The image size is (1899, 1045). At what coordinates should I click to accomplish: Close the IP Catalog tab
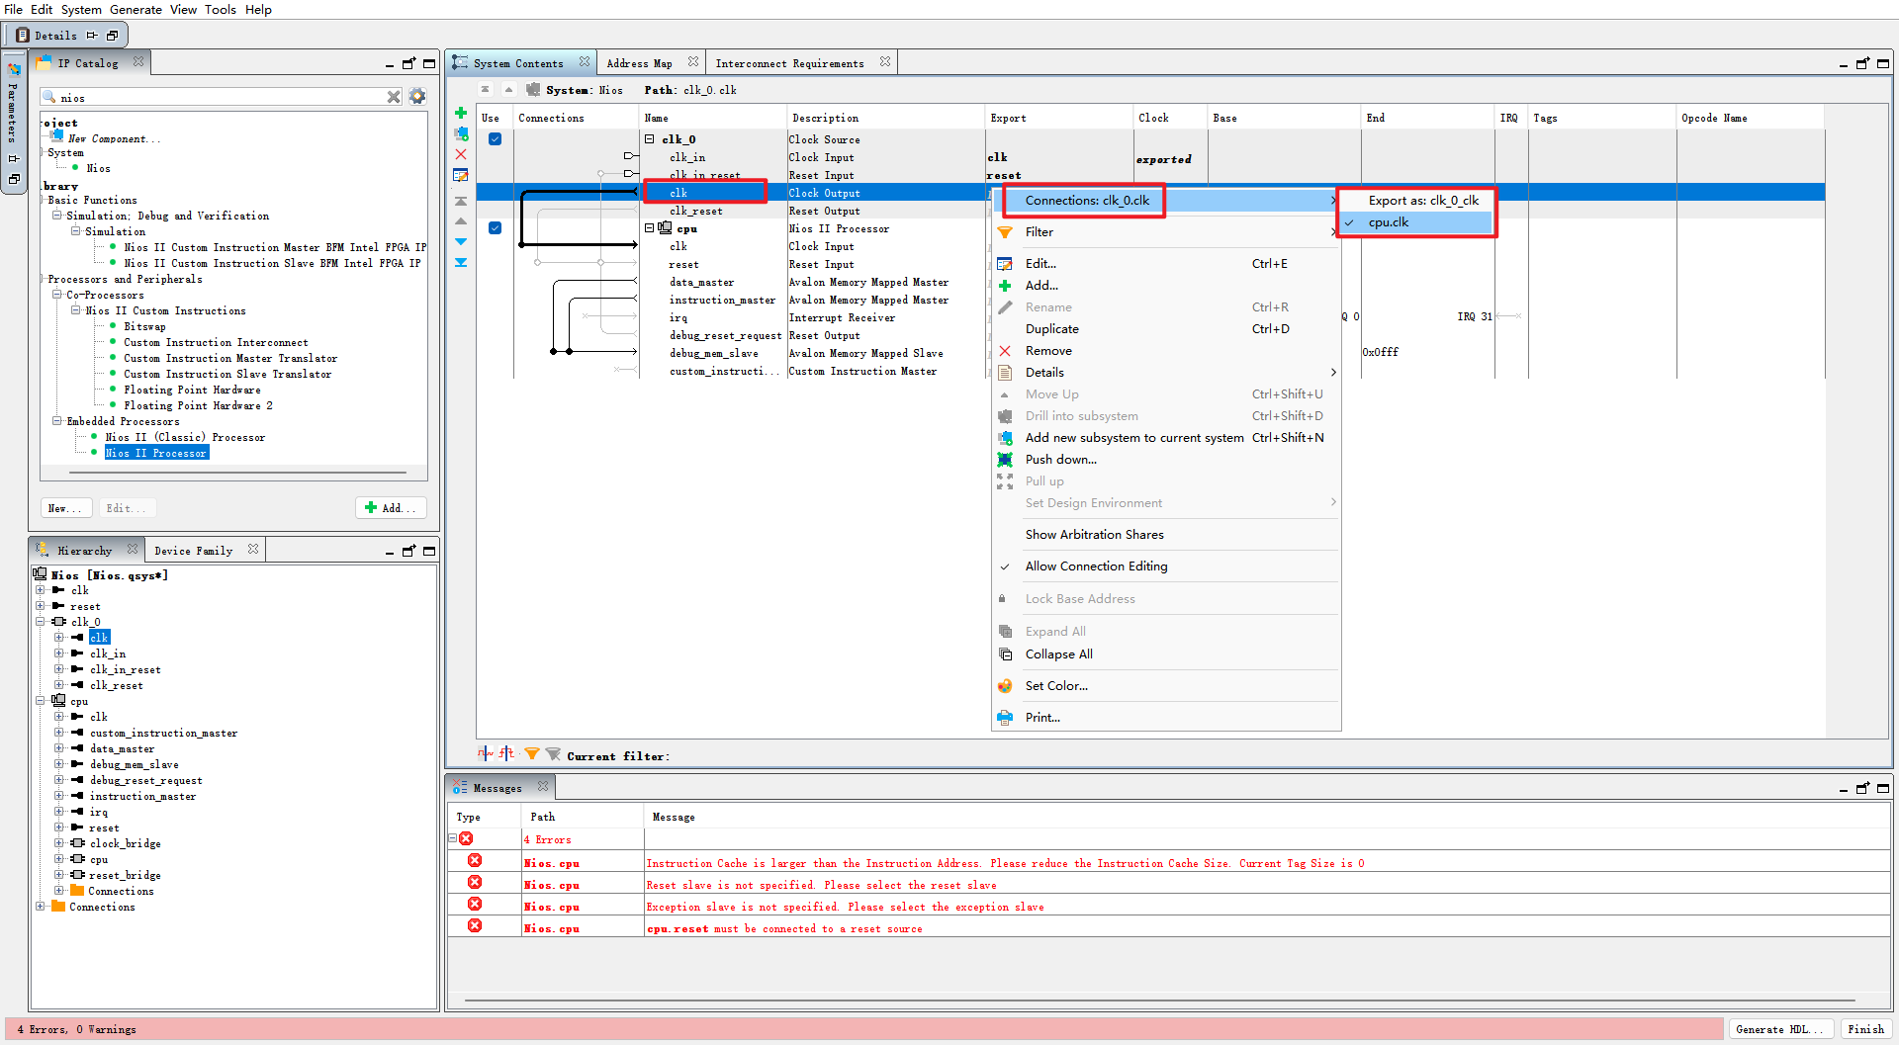pyautogui.click(x=138, y=62)
